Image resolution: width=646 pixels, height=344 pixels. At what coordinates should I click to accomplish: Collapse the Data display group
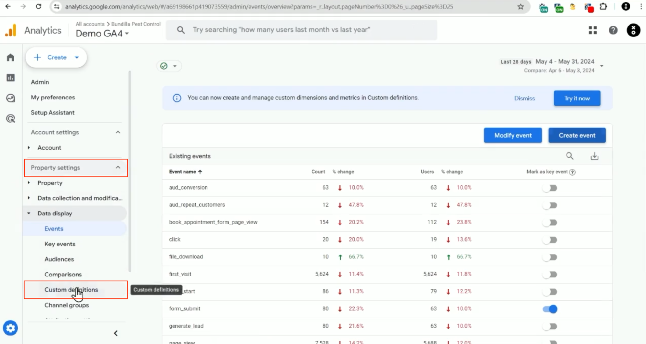point(29,213)
